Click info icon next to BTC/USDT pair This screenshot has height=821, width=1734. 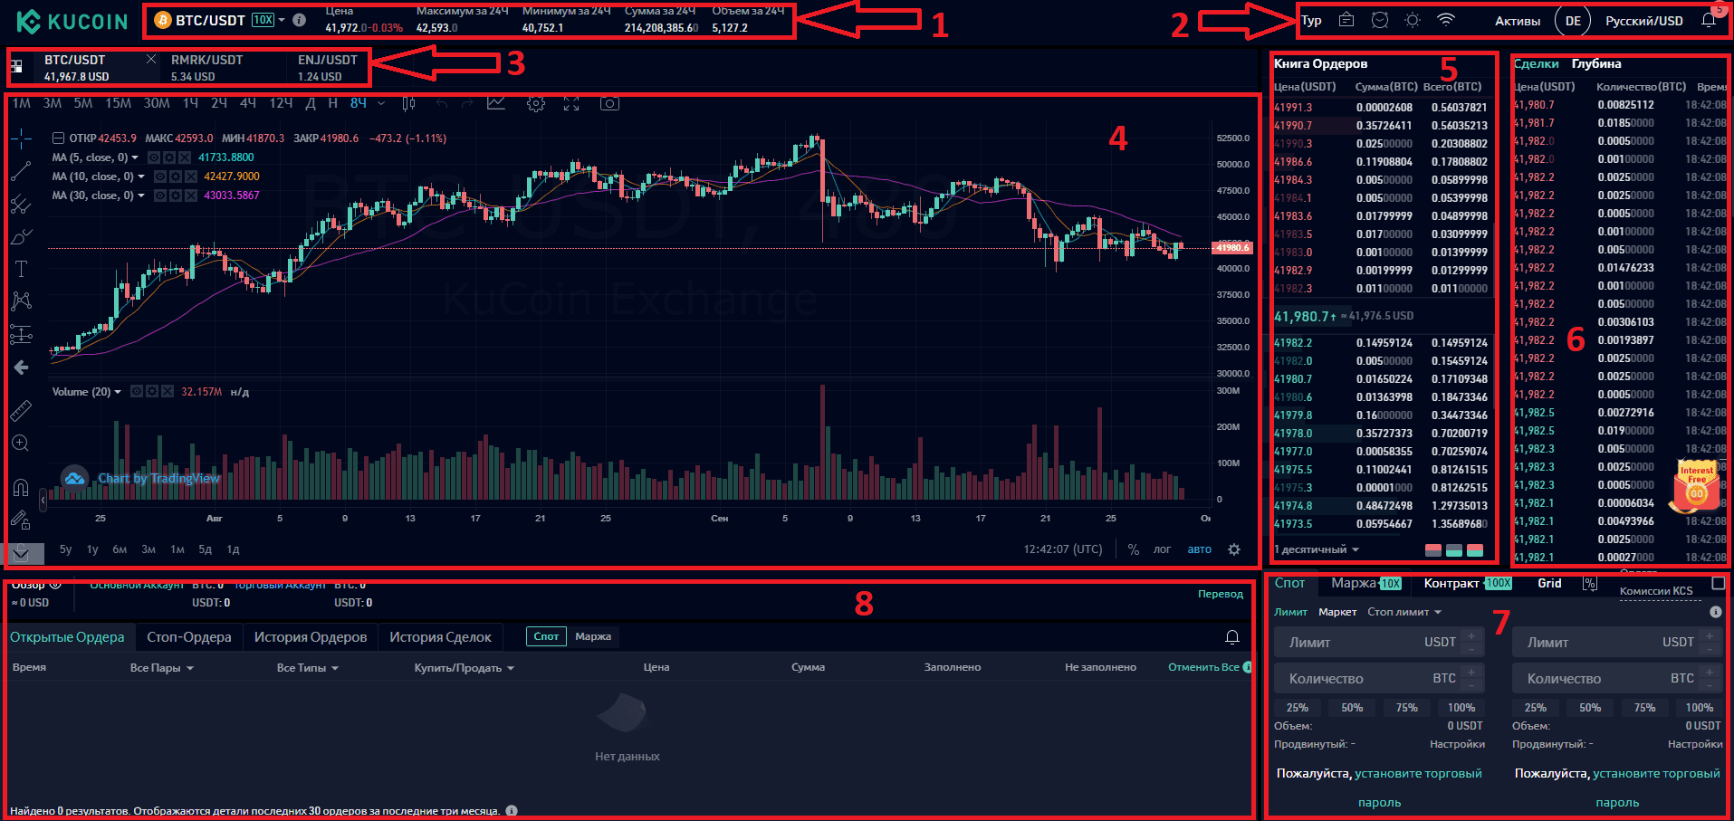click(x=300, y=20)
